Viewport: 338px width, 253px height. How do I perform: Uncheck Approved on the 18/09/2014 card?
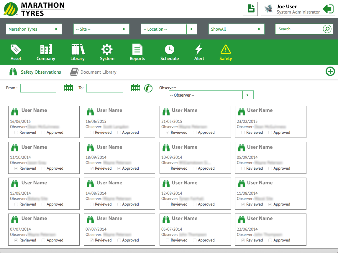point(119,168)
